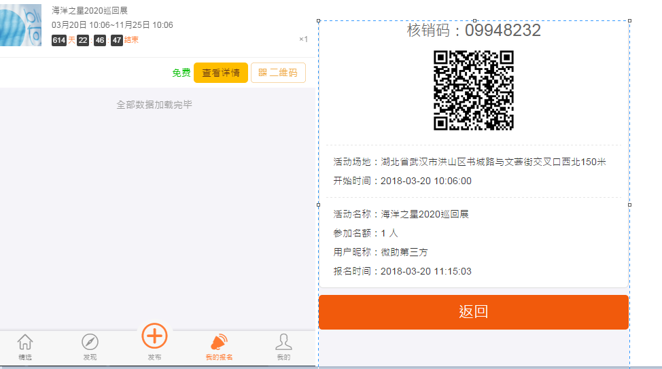
Task: Click the event date range 03月20日 text
Action: tap(112, 25)
